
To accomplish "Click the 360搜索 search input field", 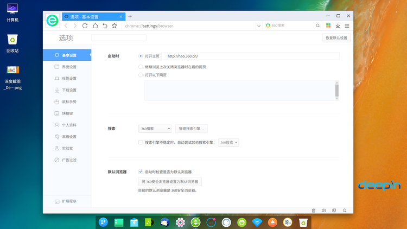I will tap(292, 26).
